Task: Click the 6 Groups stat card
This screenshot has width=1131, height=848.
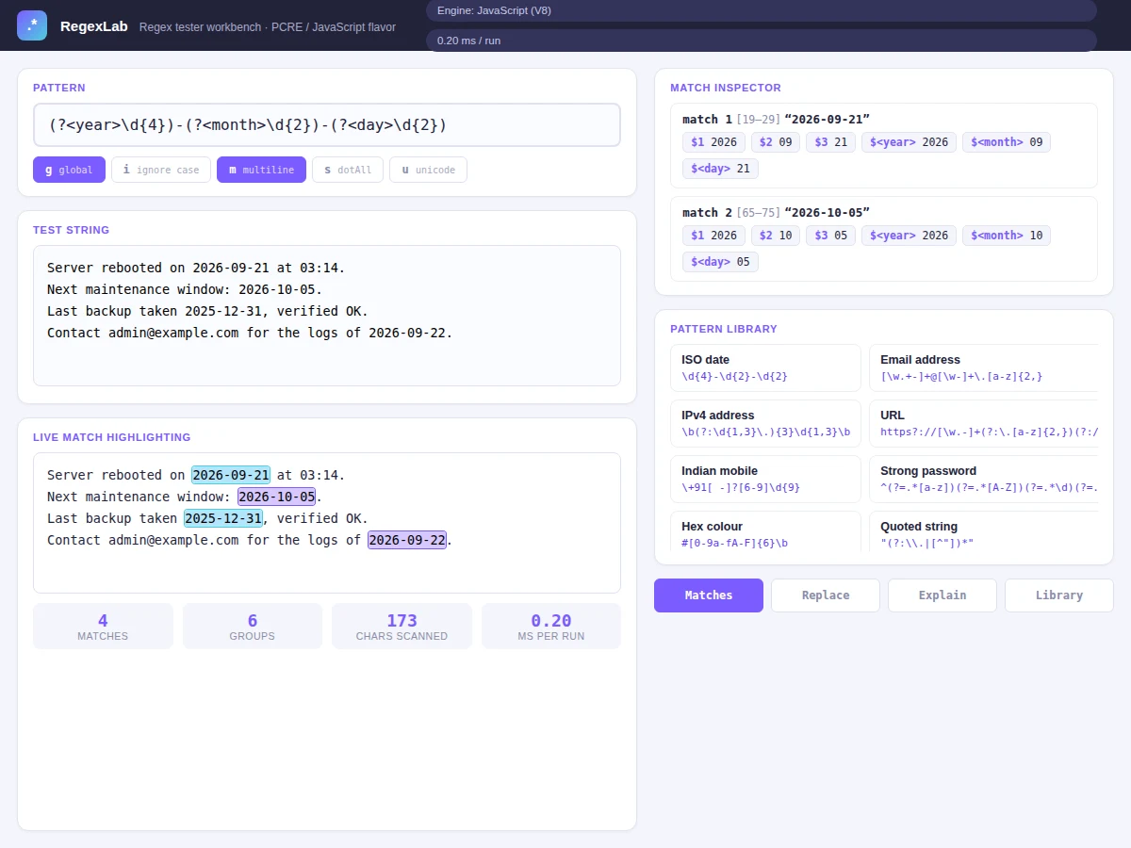Action: click(253, 627)
